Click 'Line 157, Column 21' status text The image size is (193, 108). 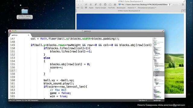click(x=16, y=100)
